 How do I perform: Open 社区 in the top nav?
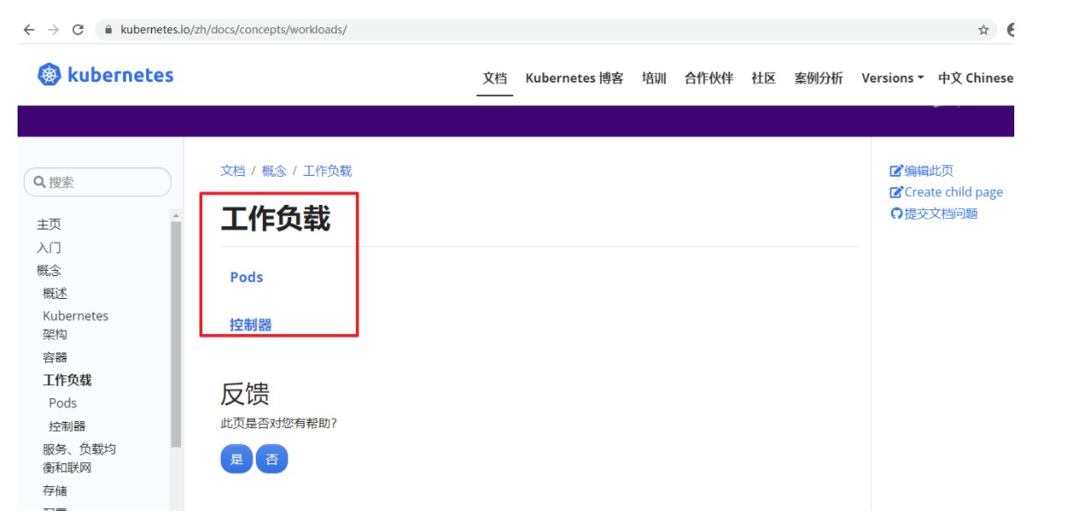tap(764, 78)
